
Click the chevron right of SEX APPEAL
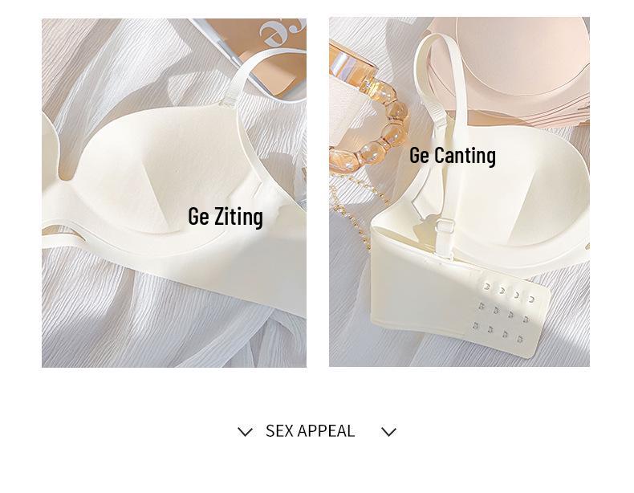tap(389, 432)
